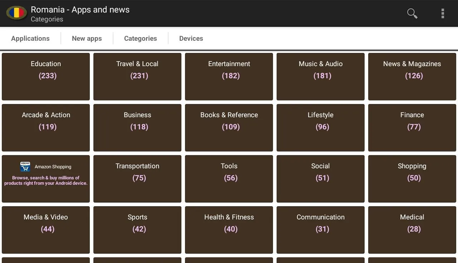Select the Entertainment category tile

[x=229, y=77]
